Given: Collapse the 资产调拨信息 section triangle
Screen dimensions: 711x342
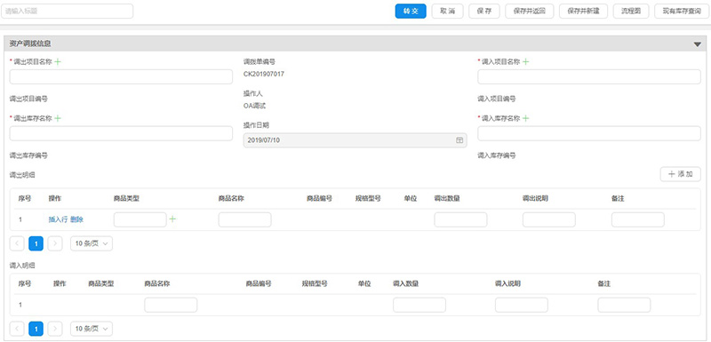Looking at the screenshot, I should (x=698, y=44).
